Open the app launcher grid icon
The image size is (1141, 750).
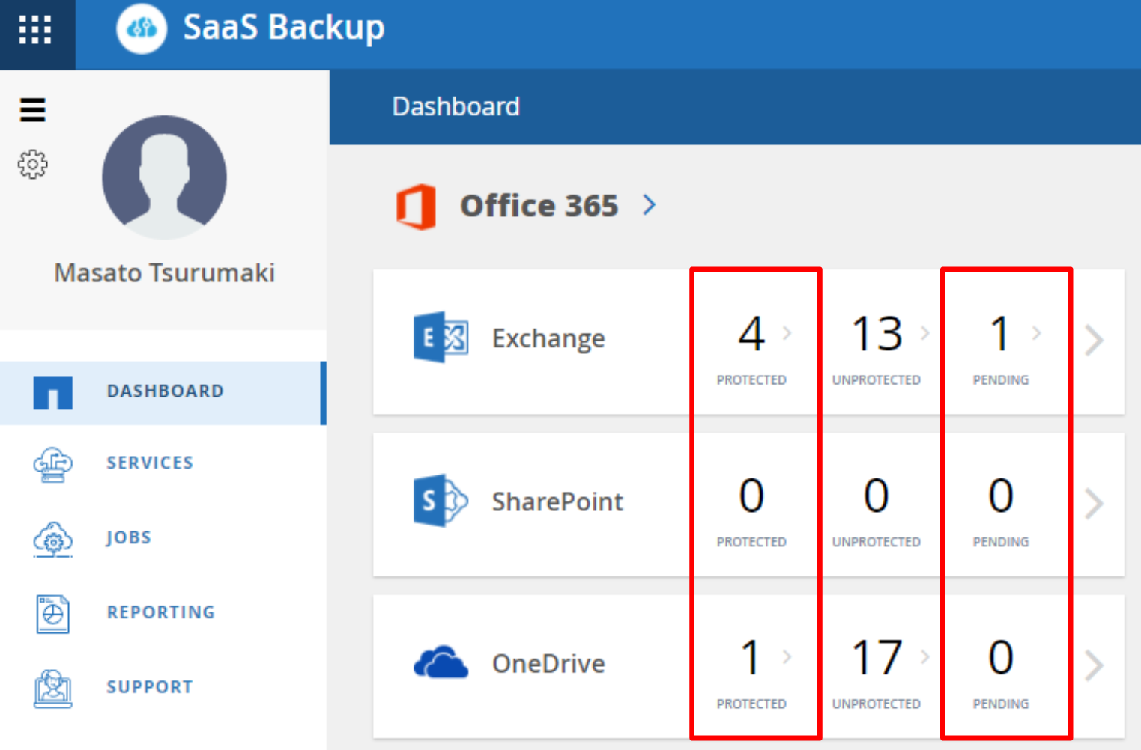[x=35, y=30]
